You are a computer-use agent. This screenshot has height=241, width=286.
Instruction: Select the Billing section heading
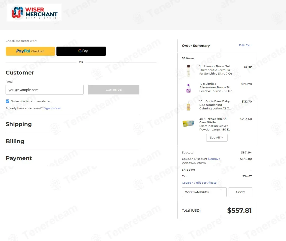[15, 141]
